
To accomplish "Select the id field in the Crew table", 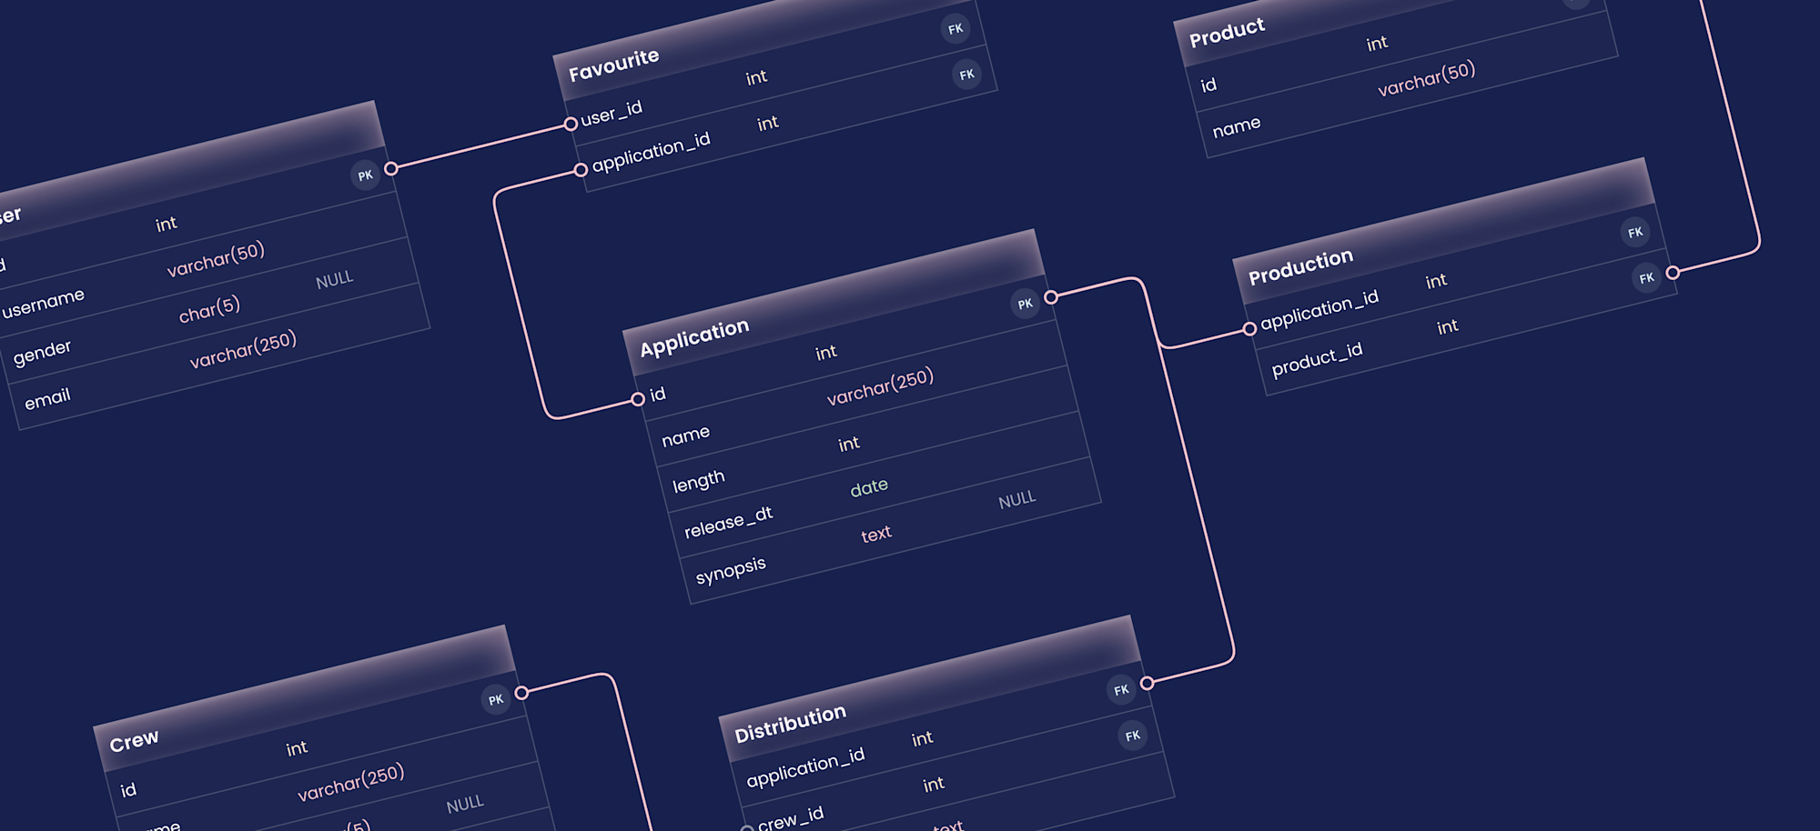I will coord(128,790).
